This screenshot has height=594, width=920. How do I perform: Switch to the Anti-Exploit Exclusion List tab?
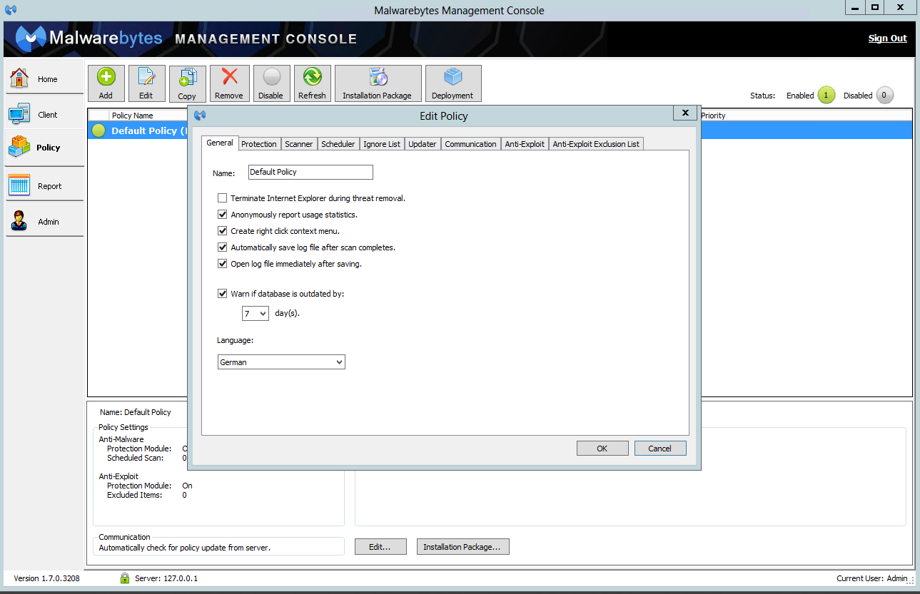tap(596, 144)
